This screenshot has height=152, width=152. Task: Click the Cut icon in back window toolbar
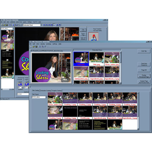(x=13, y=25)
